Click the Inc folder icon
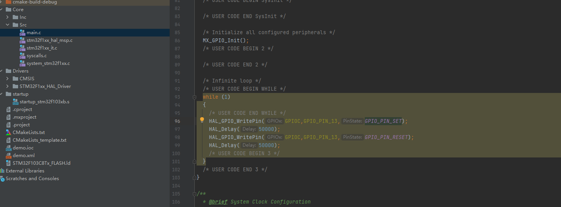The height and width of the screenshot is (207, 561). point(15,17)
